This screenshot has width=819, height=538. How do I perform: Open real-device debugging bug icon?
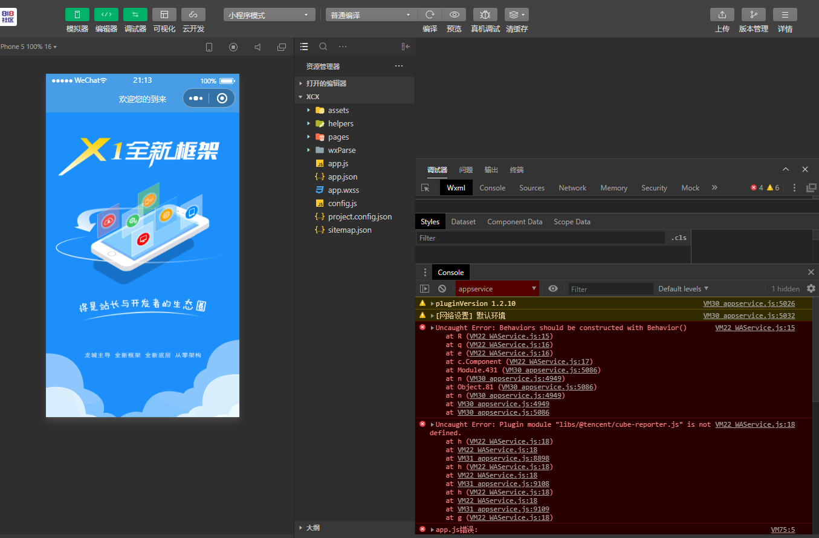click(x=485, y=15)
